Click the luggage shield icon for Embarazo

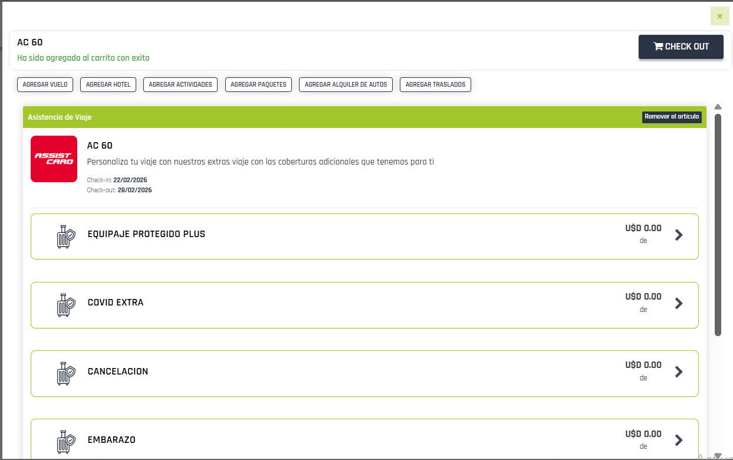pyautogui.click(x=65, y=442)
